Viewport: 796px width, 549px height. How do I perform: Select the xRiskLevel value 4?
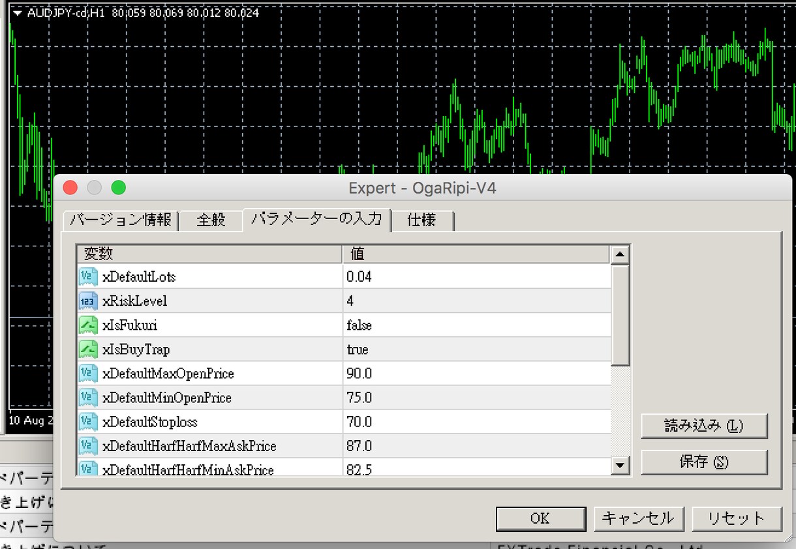(350, 301)
